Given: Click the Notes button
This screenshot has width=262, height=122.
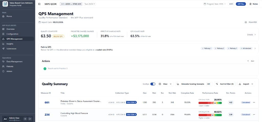Looking at the screenshot, I should tap(254, 4).
